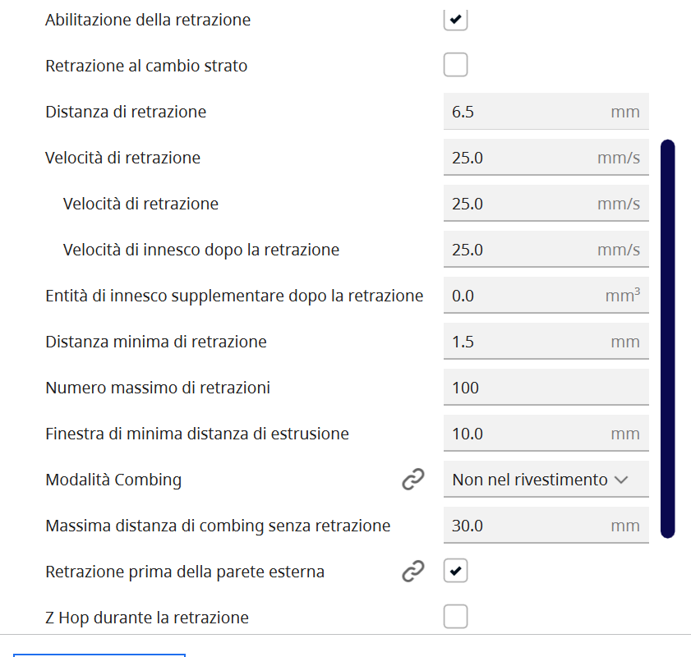Open the Modalità Combing dropdown
Screen dimensions: 691x657
coord(546,480)
